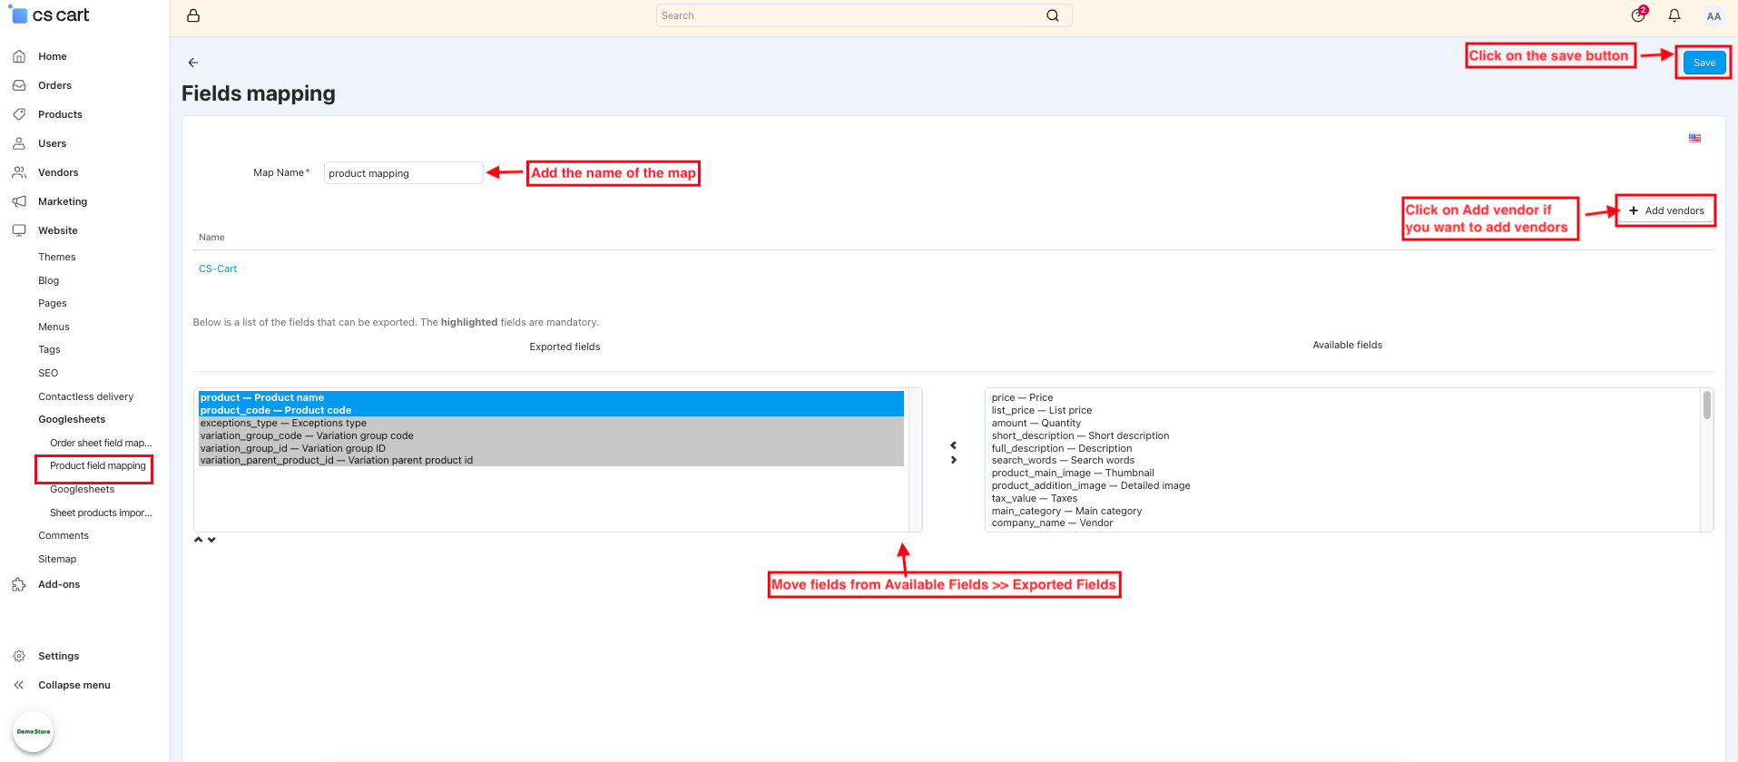Move selected exported field up
The width and height of the screenshot is (1738, 762).
pos(199,540)
